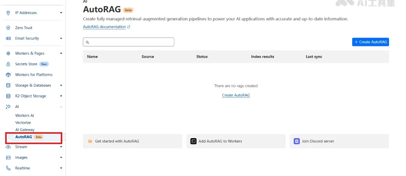
Task: Click the Email Security envelope icon
Action: tap(8, 39)
